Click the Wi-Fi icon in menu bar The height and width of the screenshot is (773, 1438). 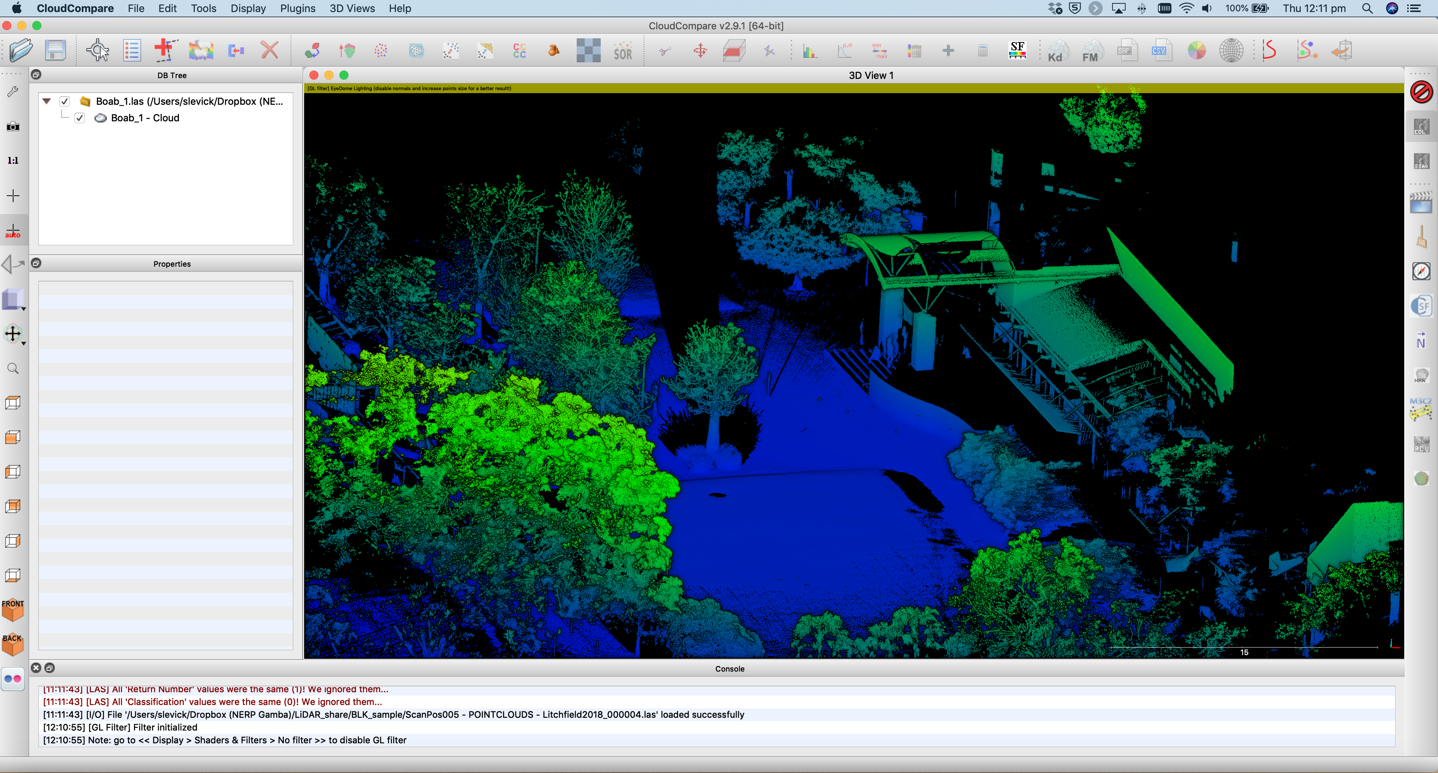pyautogui.click(x=1186, y=8)
